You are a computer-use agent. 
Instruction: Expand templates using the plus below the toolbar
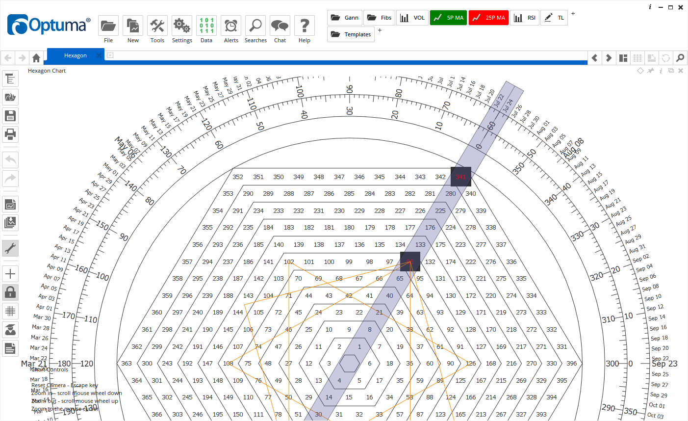(380, 30)
